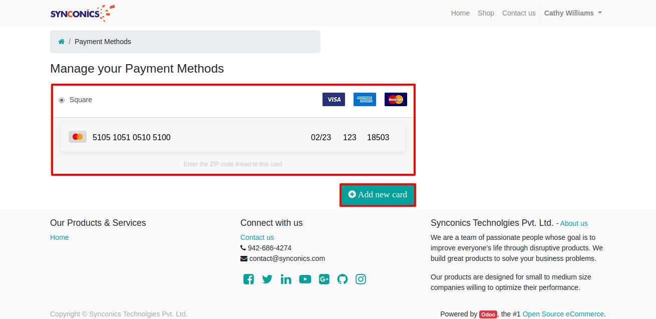Click the LinkedIn icon in footer
656x319 pixels.
[286, 279]
